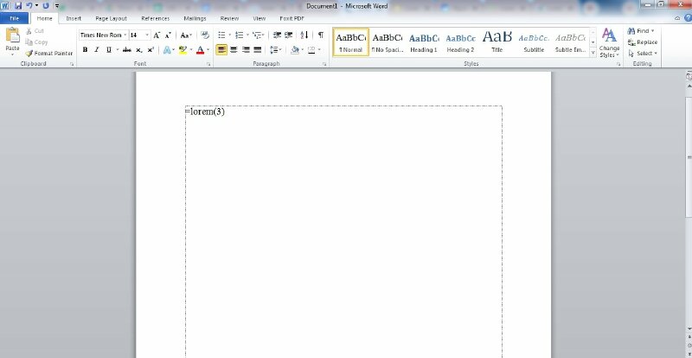This screenshot has height=358, width=692.
Task: Toggle Strikethrough formatting
Action: coord(127,50)
